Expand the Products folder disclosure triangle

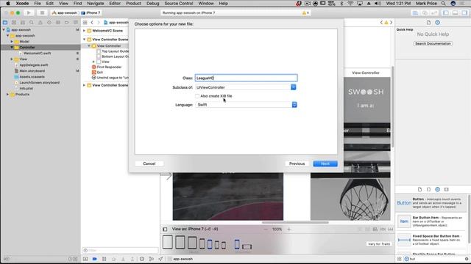(7, 95)
